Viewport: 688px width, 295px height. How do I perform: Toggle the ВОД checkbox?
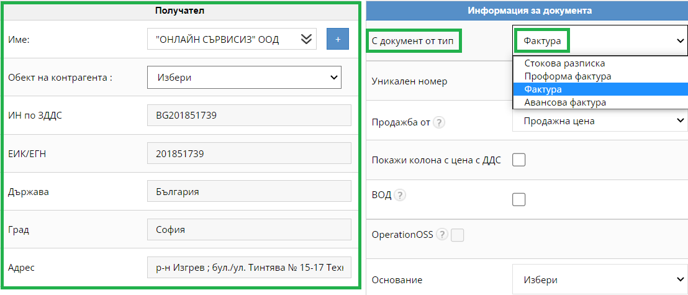(x=518, y=200)
